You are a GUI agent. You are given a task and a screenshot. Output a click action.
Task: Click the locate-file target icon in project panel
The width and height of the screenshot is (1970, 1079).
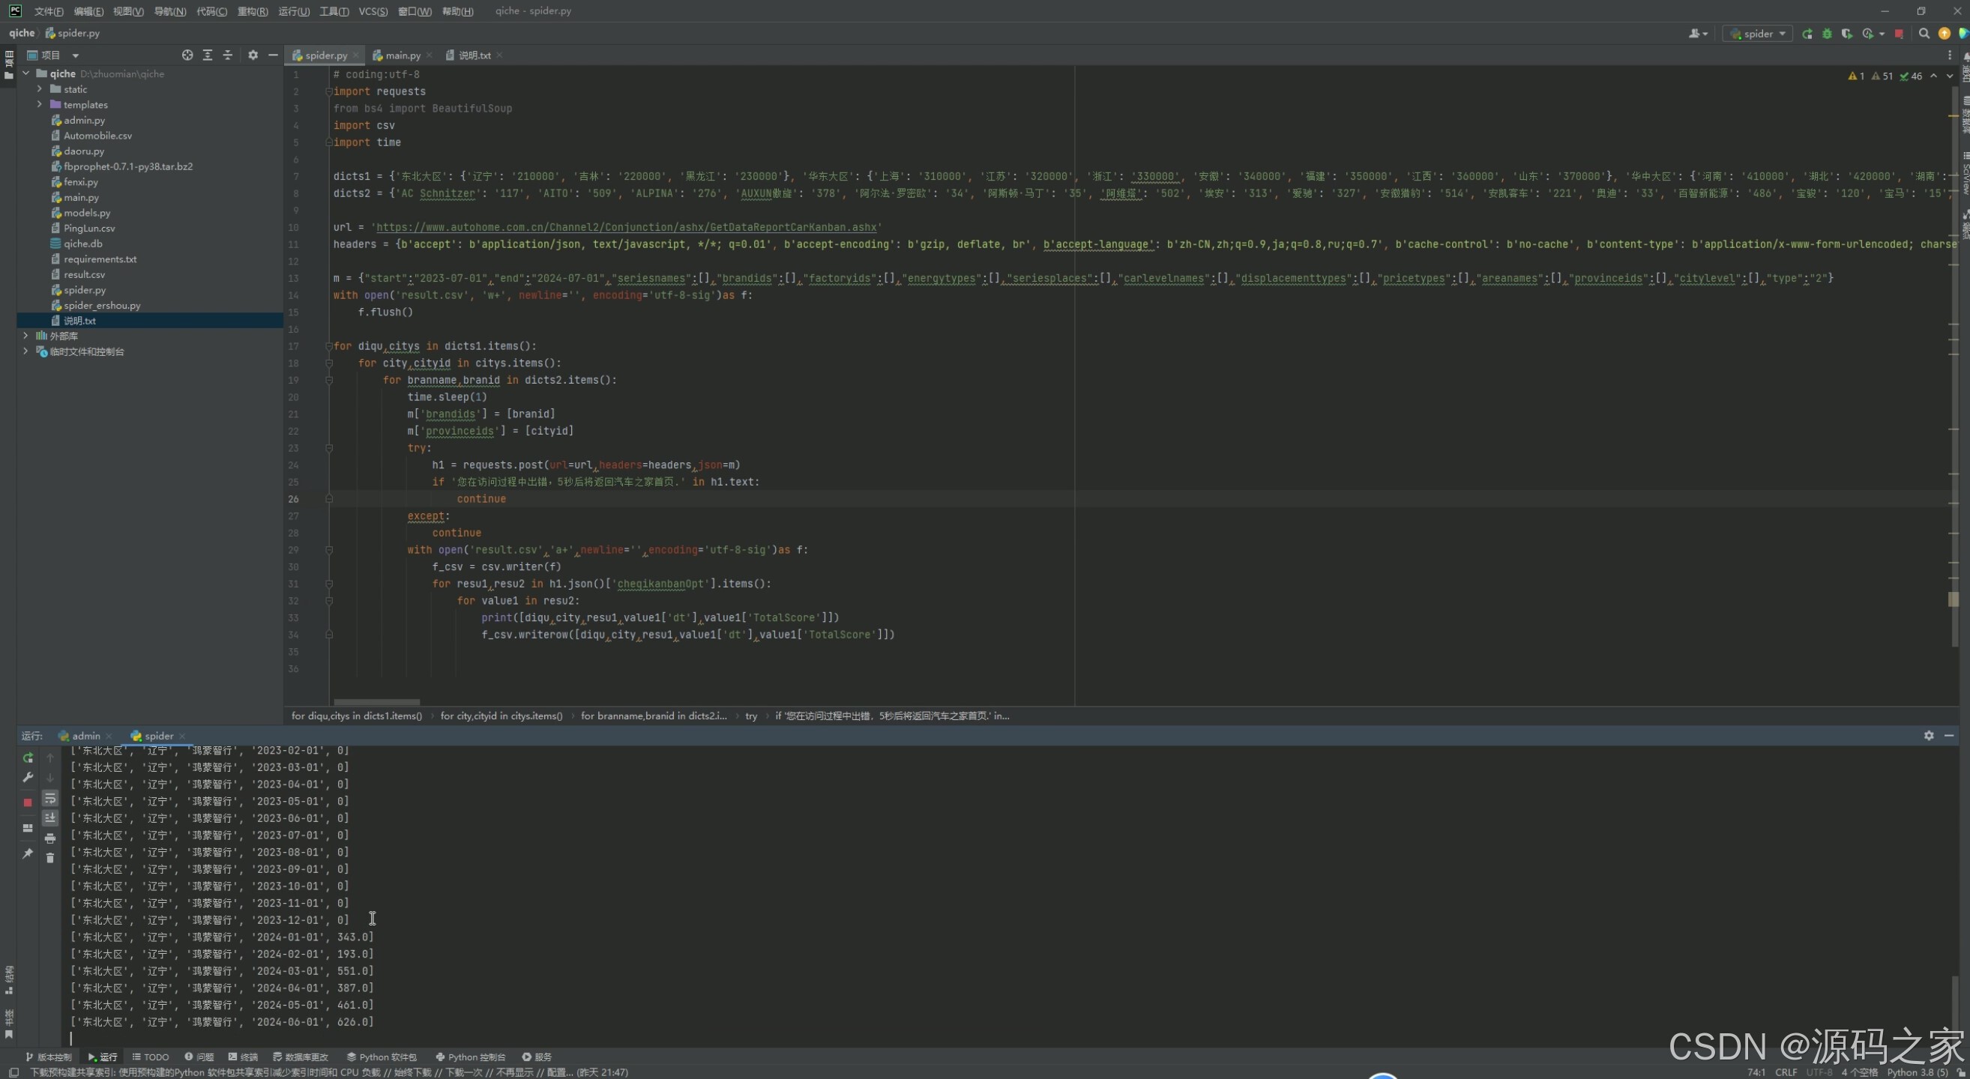coord(187,55)
